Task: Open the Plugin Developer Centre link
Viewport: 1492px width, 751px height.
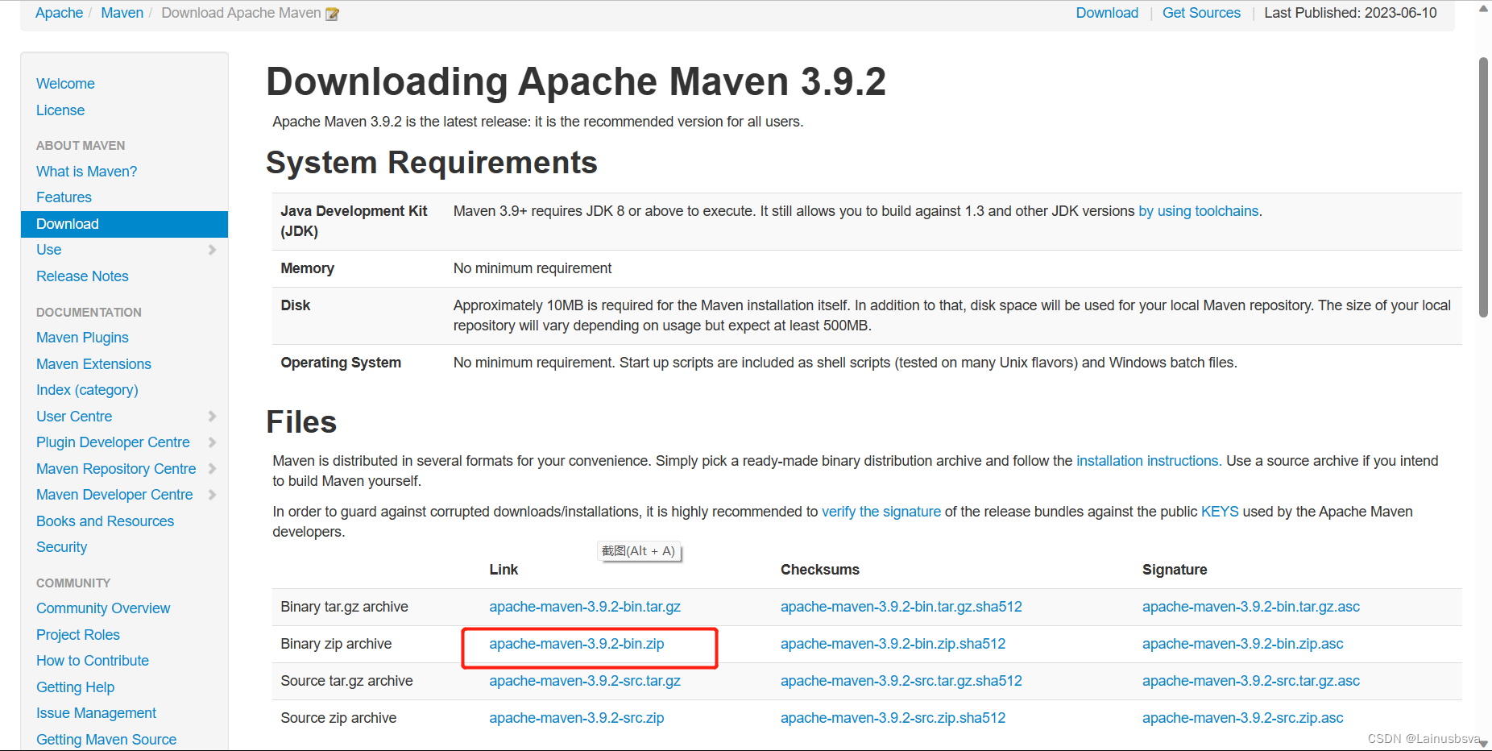Action: 113,442
